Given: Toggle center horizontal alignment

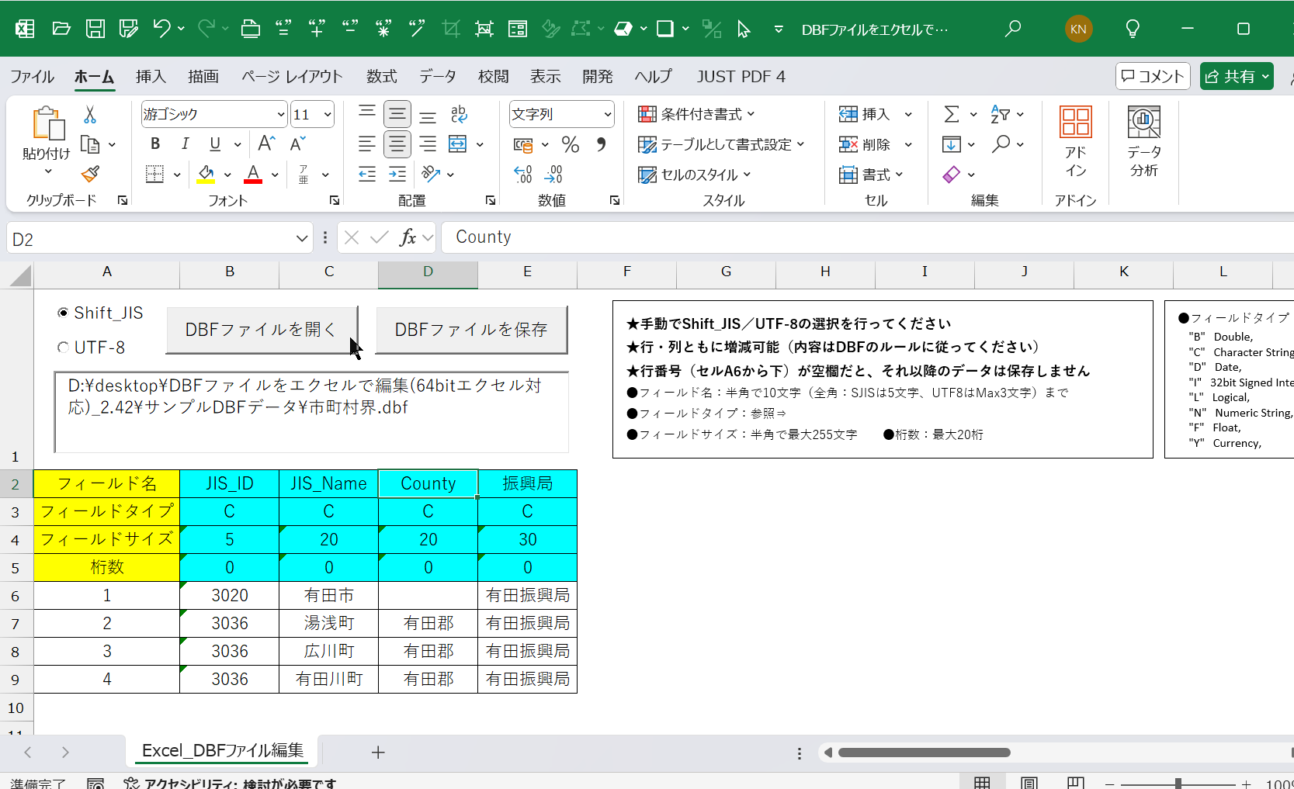Looking at the screenshot, I should click(397, 144).
